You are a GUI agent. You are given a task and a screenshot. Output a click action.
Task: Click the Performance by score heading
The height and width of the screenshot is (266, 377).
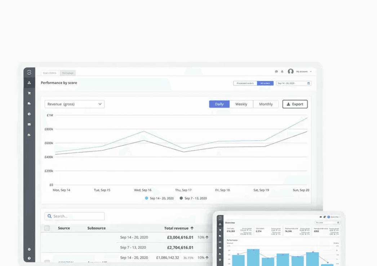tap(59, 83)
